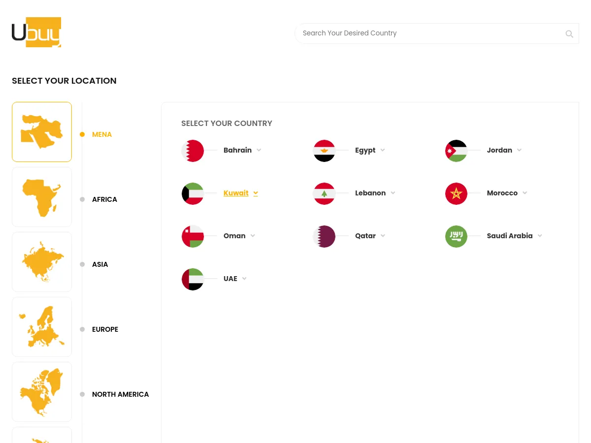The image size is (591, 443).
Task: Open the Lebanon country link
Action: click(x=370, y=193)
